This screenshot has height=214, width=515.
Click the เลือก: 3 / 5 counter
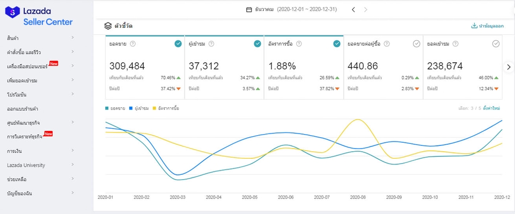pyautogui.click(x=470, y=108)
